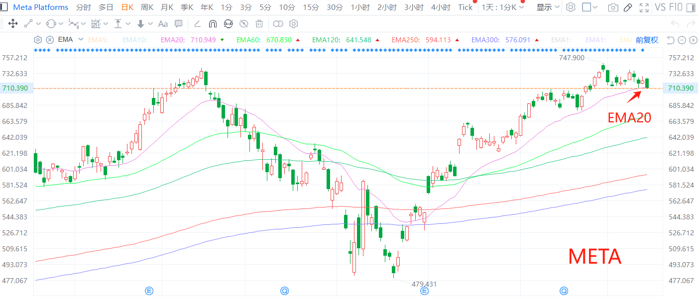This screenshot has height=298, width=698.
Task: Select the angle line tool
Action: click(x=197, y=24)
